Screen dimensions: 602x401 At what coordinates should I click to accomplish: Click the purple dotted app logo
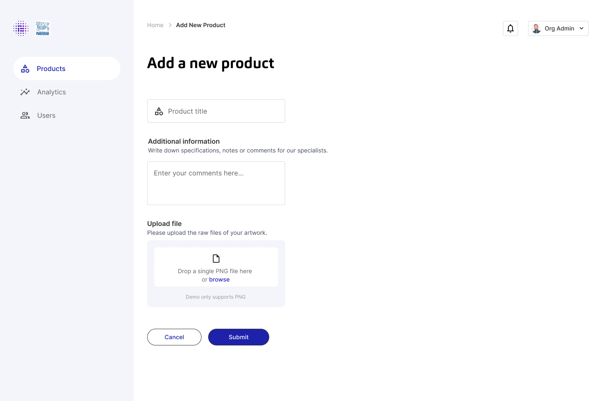coord(21,28)
